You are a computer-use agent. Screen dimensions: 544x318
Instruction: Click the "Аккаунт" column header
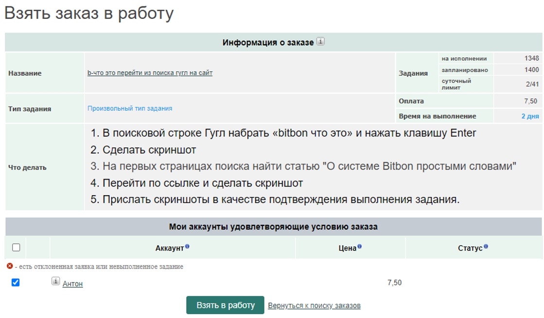(x=169, y=248)
